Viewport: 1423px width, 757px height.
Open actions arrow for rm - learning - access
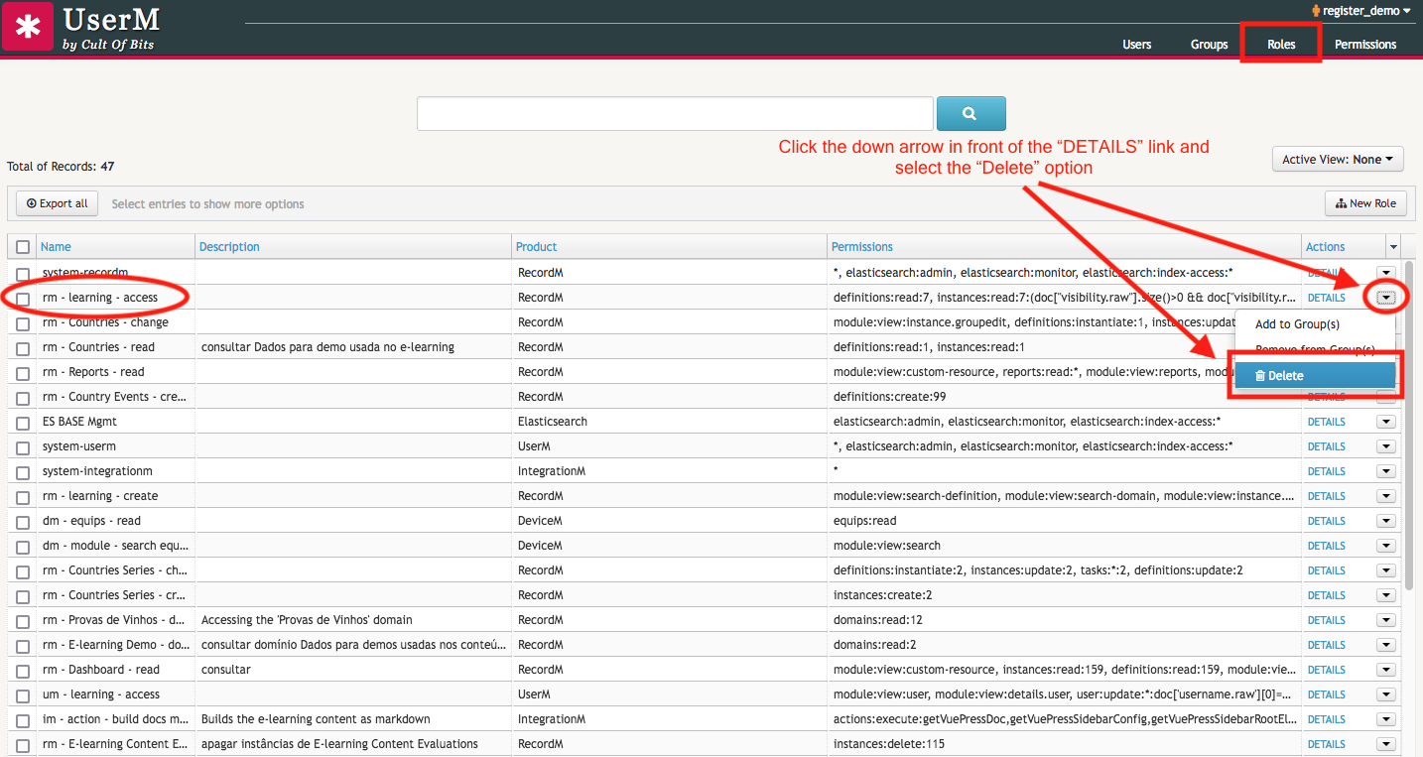click(1386, 298)
